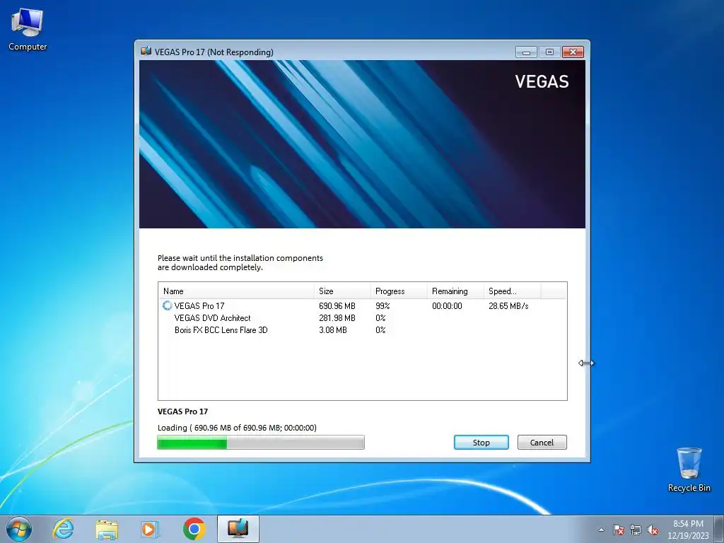Click the green download progress bar
This screenshot has height=543, width=724.
(x=261, y=443)
